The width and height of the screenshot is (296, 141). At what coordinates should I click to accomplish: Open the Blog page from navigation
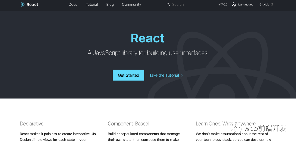pyautogui.click(x=110, y=5)
